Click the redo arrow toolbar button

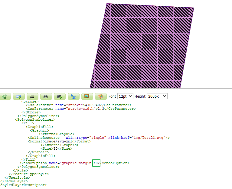[5, 96]
